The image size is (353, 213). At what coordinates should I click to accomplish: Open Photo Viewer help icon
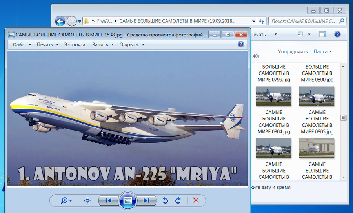coord(241,44)
